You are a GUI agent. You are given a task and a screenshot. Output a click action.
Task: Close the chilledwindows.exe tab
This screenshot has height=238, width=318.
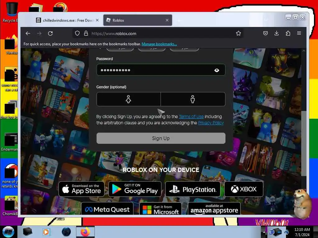(x=97, y=20)
